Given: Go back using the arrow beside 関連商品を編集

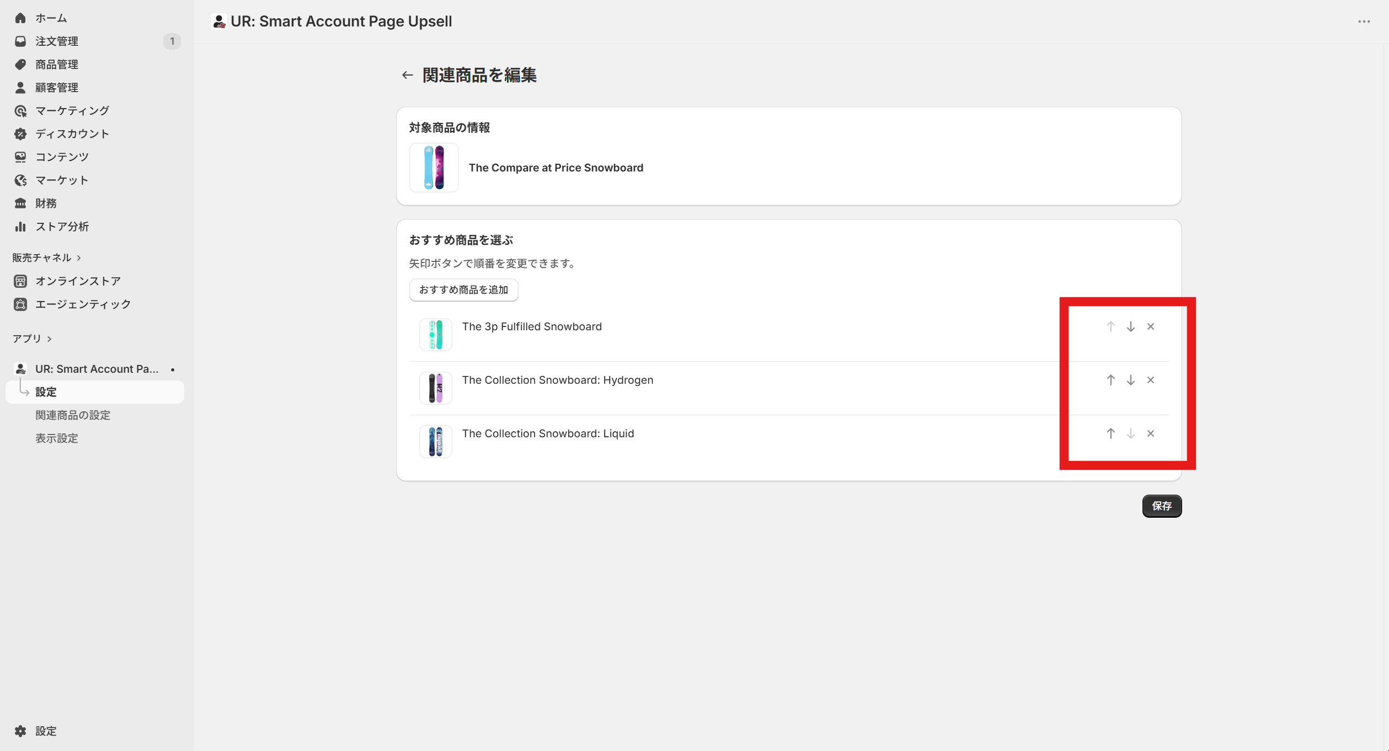Looking at the screenshot, I should (x=408, y=75).
